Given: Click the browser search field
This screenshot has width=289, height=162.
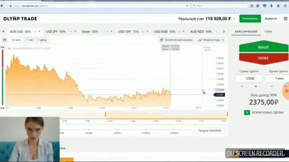Looking at the screenshot, I should point(219,6).
